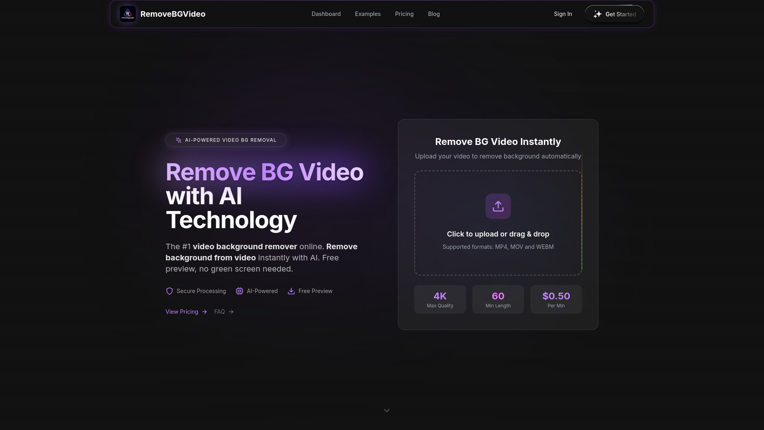Click the RemoveBGVideo logo icon
764x430 pixels.
click(128, 14)
